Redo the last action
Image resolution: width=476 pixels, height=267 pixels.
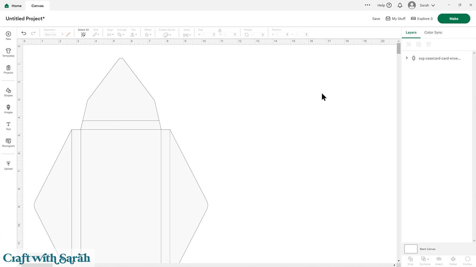coord(33,33)
